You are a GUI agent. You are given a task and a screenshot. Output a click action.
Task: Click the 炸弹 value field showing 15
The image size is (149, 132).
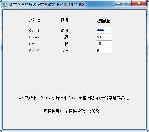pos(104,44)
